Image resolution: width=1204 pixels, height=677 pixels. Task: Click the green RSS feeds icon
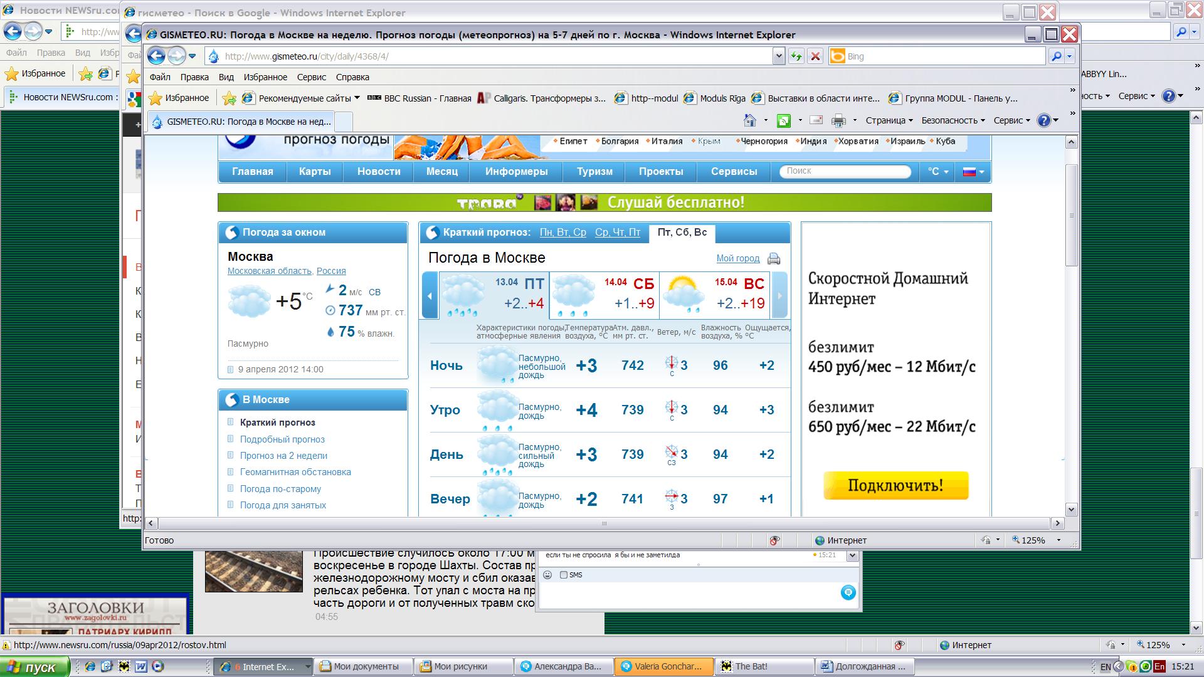click(784, 120)
